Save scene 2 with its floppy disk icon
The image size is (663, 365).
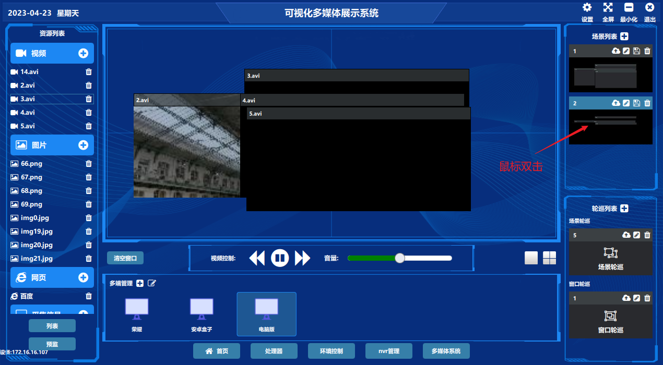(x=636, y=103)
